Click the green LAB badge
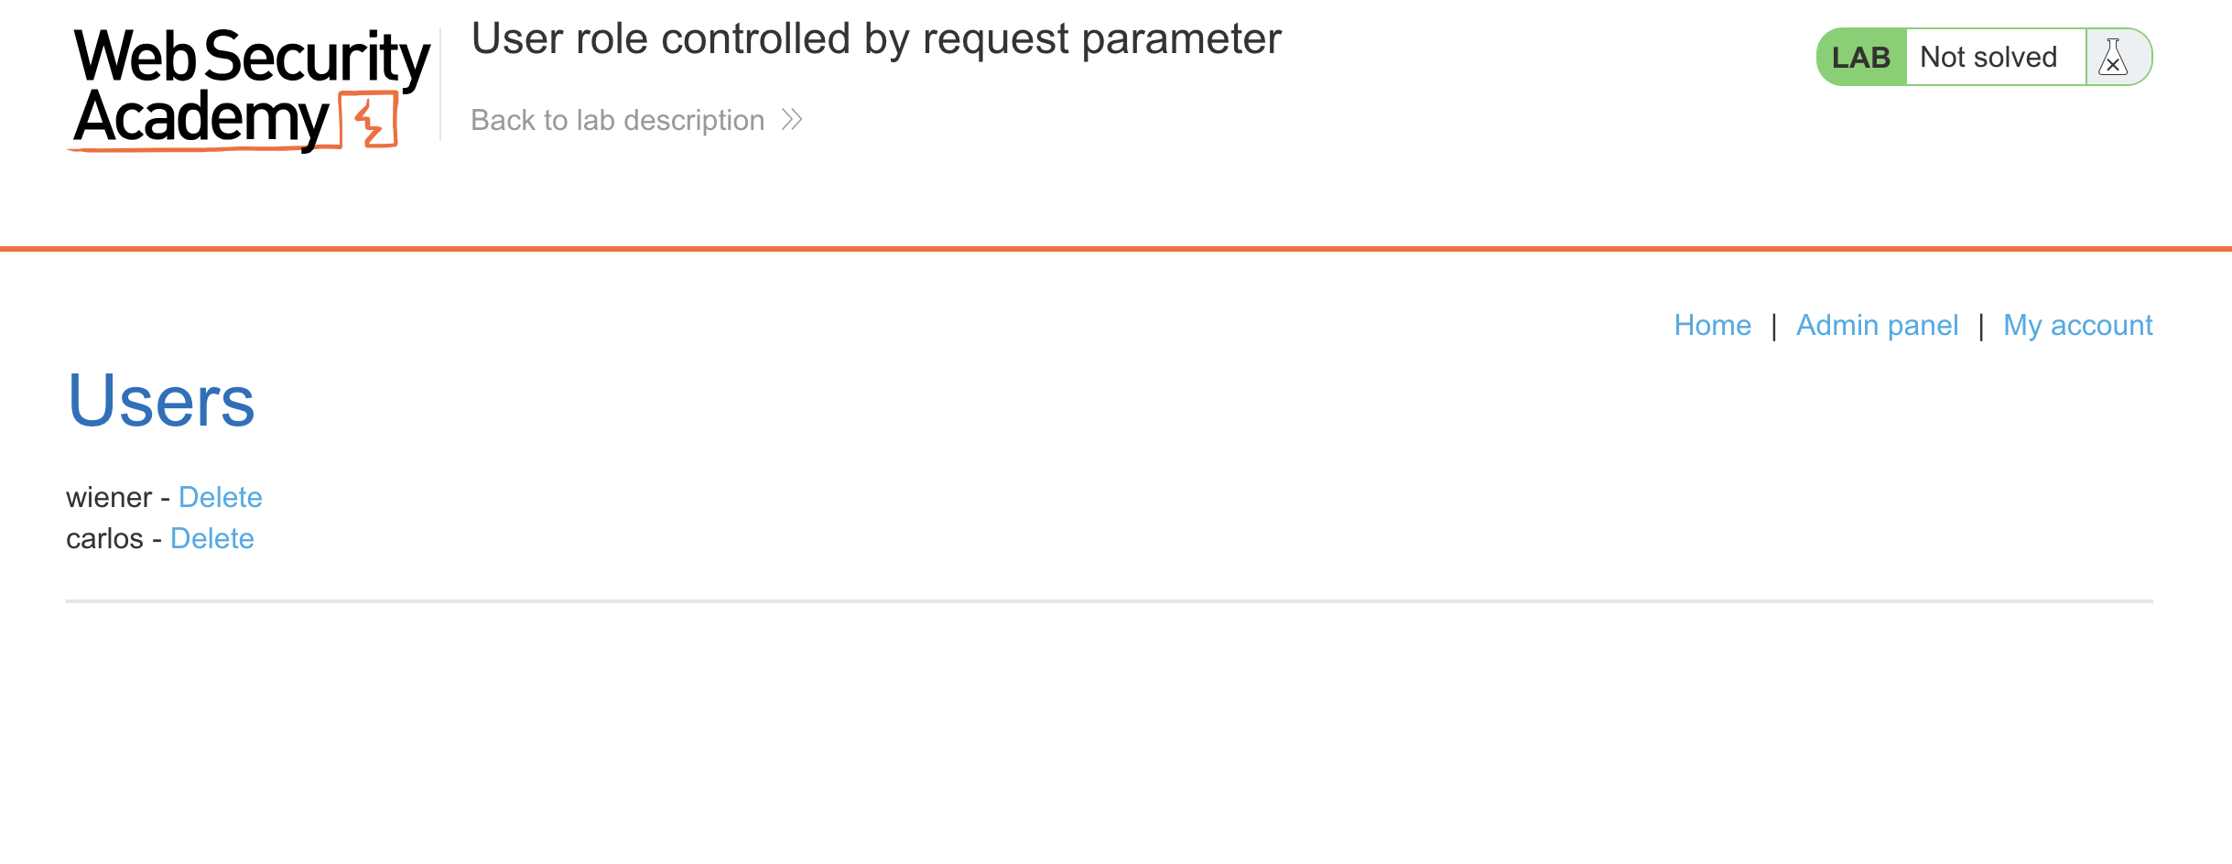Viewport: 2232px width, 864px height. [x=1860, y=58]
